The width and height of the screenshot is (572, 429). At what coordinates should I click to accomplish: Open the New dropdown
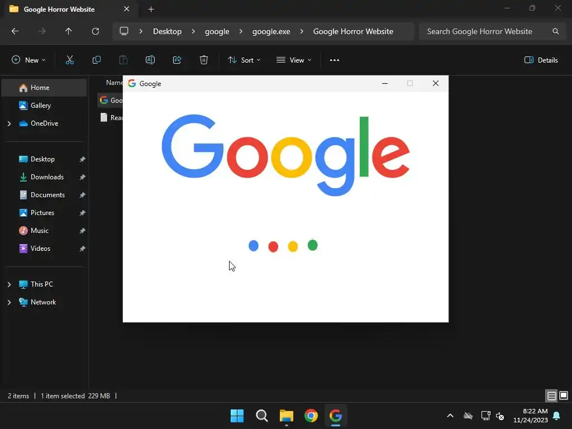pyautogui.click(x=28, y=60)
